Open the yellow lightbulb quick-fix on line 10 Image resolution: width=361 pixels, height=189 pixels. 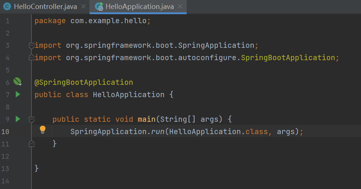click(x=43, y=130)
